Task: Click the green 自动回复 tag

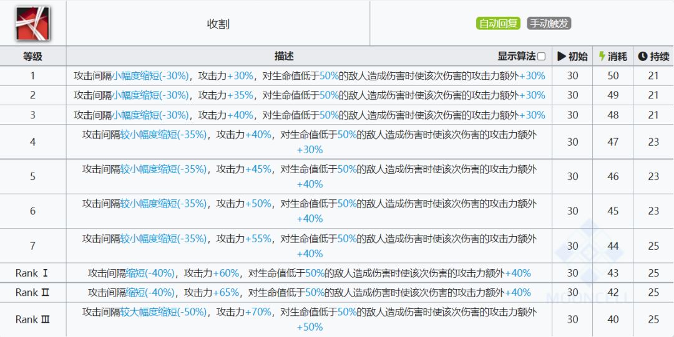Action: click(498, 24)
